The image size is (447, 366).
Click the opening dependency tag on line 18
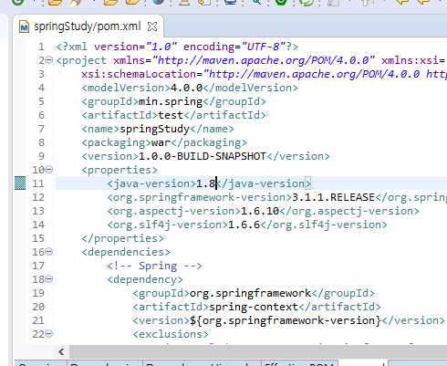pos(145,279)
